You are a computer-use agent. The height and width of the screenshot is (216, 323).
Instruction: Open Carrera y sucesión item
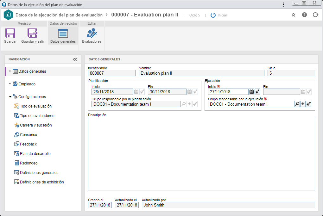pyautogui.click(x=36, y=125)
